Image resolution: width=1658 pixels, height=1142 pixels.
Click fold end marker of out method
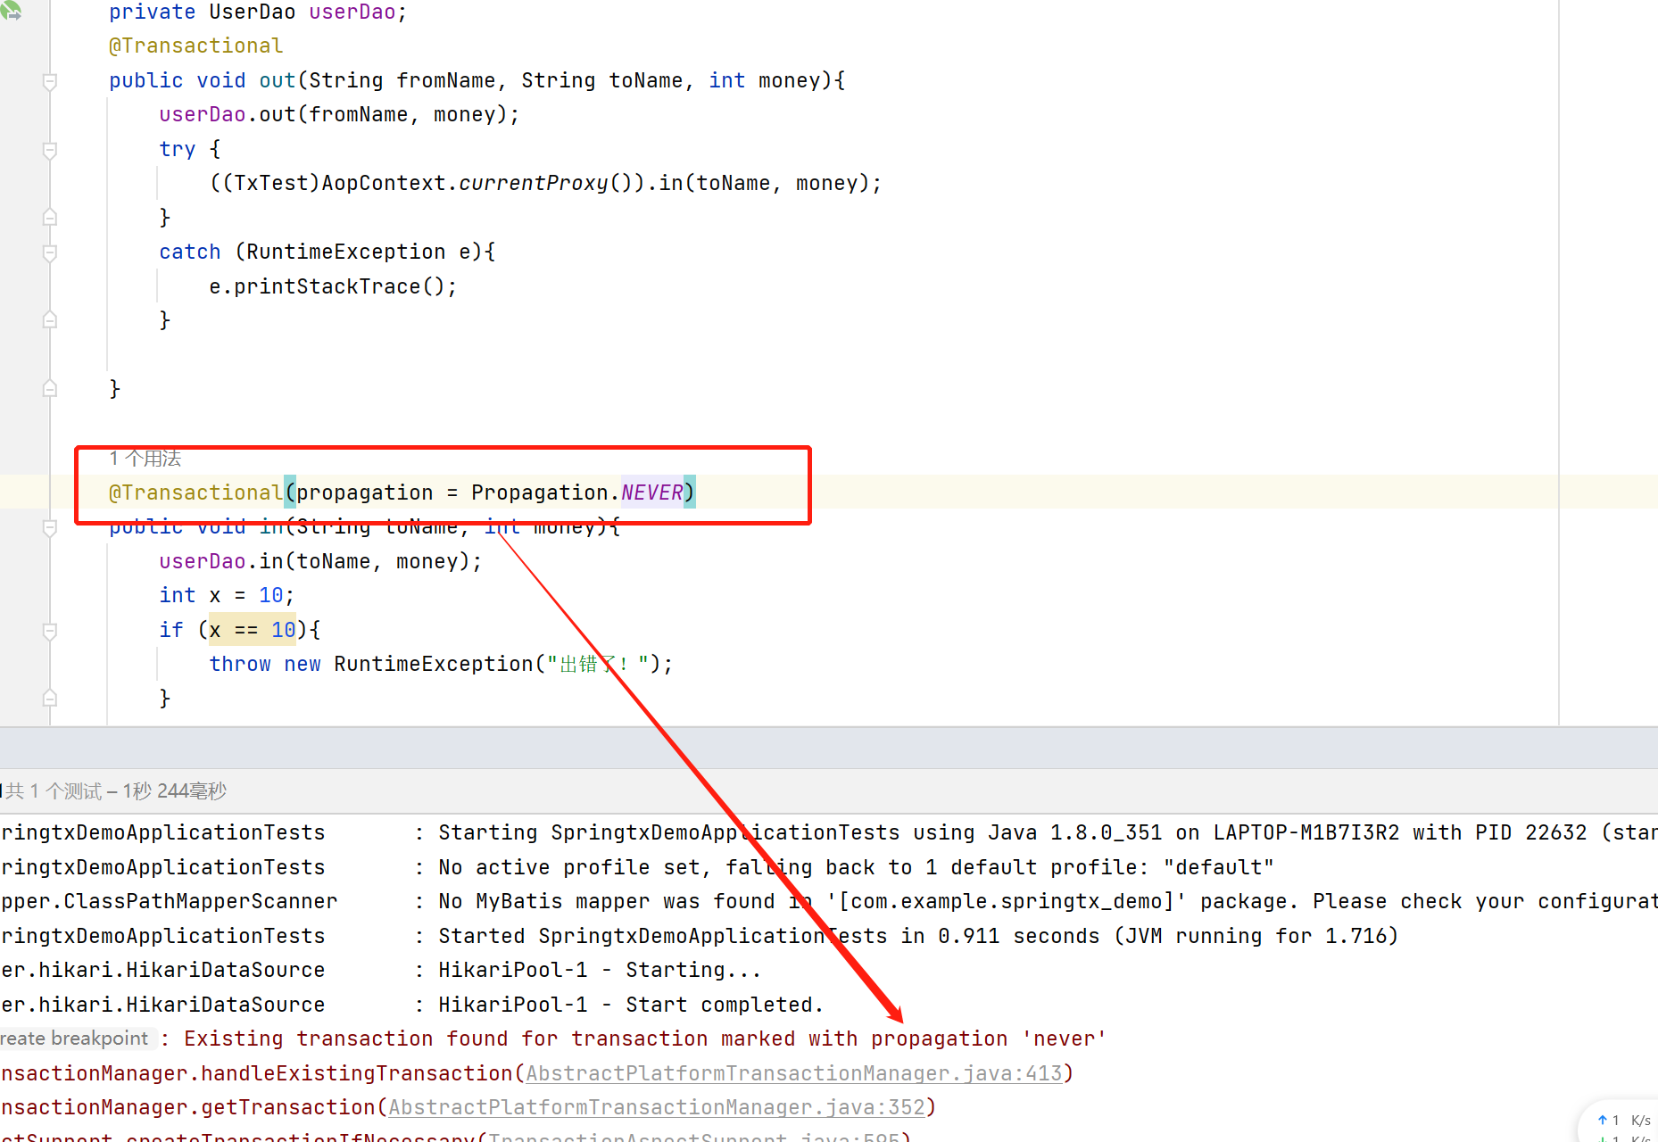(50, 389)
